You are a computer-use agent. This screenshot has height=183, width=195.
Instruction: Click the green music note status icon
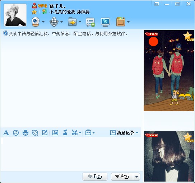(x=44, y=12)
